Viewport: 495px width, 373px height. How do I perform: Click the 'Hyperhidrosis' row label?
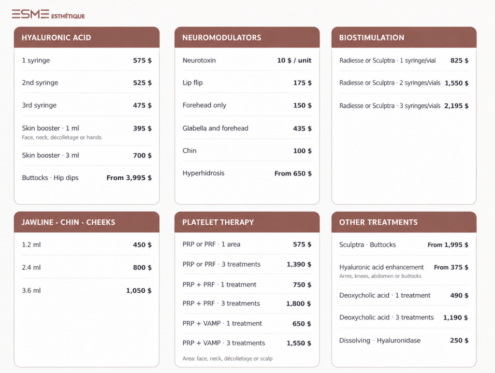tap(204, 173)
